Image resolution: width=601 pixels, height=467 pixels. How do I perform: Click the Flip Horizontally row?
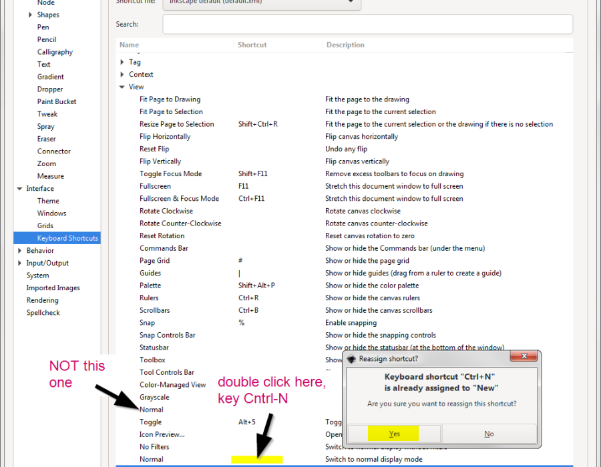[x=344, y=137]
